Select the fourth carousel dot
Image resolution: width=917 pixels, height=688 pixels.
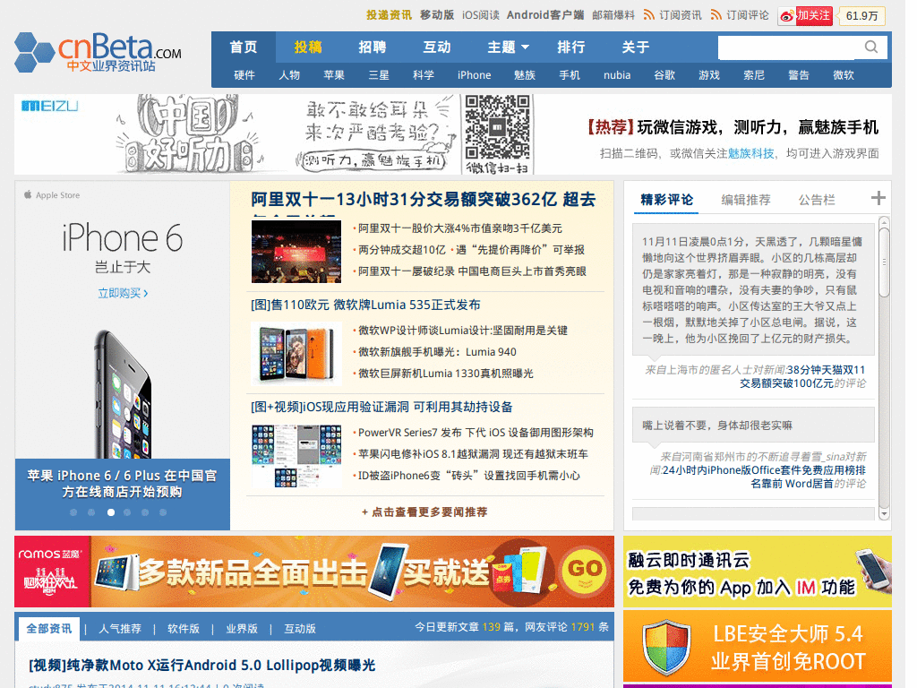(x=127, y=512)
